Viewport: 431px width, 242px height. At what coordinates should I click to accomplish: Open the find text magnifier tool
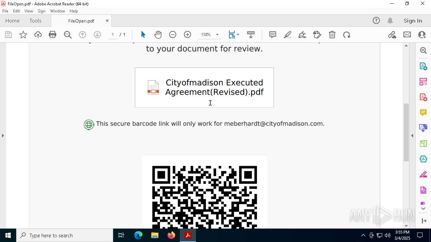[x=68, y=35]
